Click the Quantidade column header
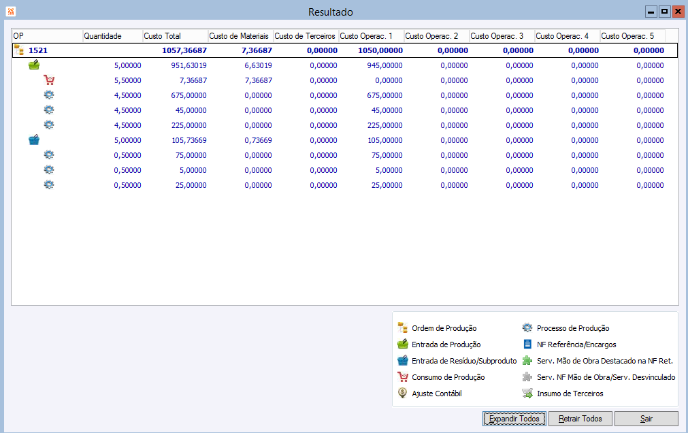The image size is (688, 433). pos(112,36)
